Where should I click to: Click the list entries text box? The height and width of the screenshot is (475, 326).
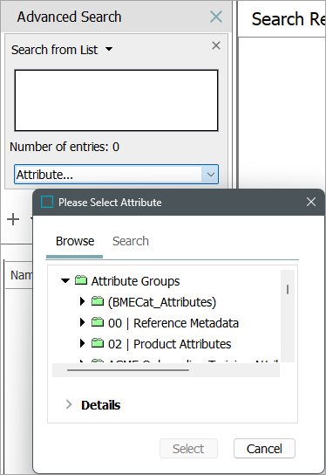point(117,100)
